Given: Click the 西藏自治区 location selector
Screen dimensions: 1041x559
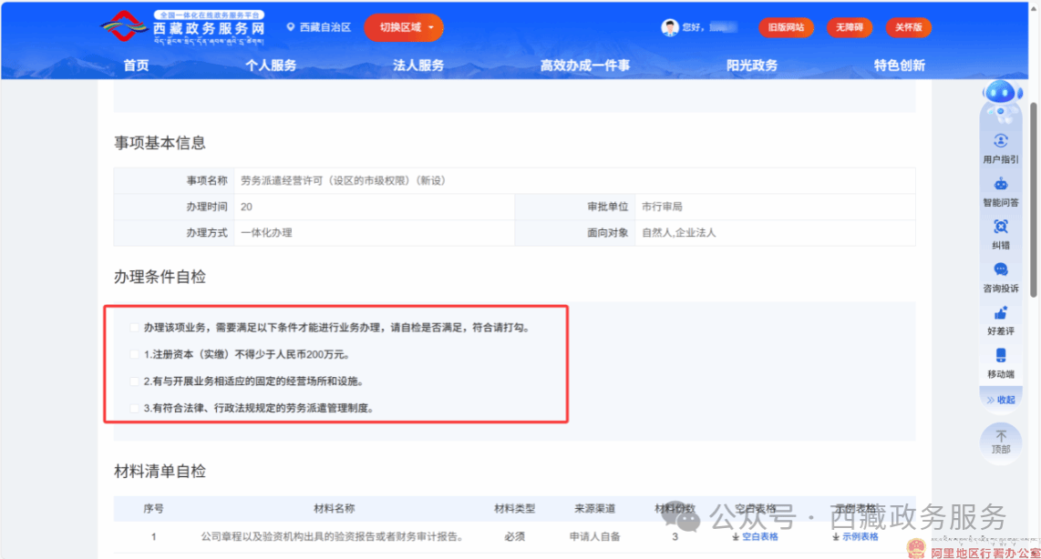Looking at the screenshot, I should click(318, 27).
